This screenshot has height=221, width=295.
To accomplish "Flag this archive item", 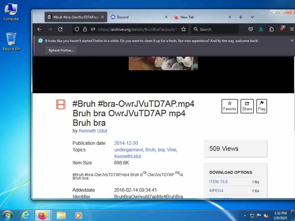I will point(262,106).
